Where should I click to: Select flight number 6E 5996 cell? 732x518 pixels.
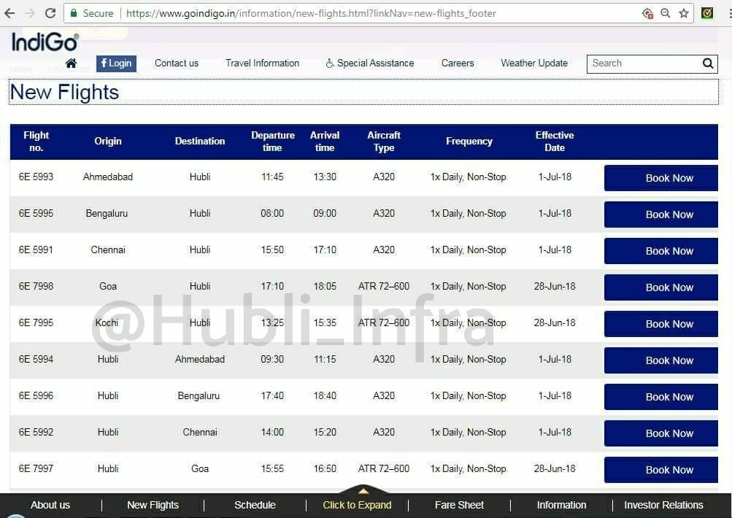(36, 395)
